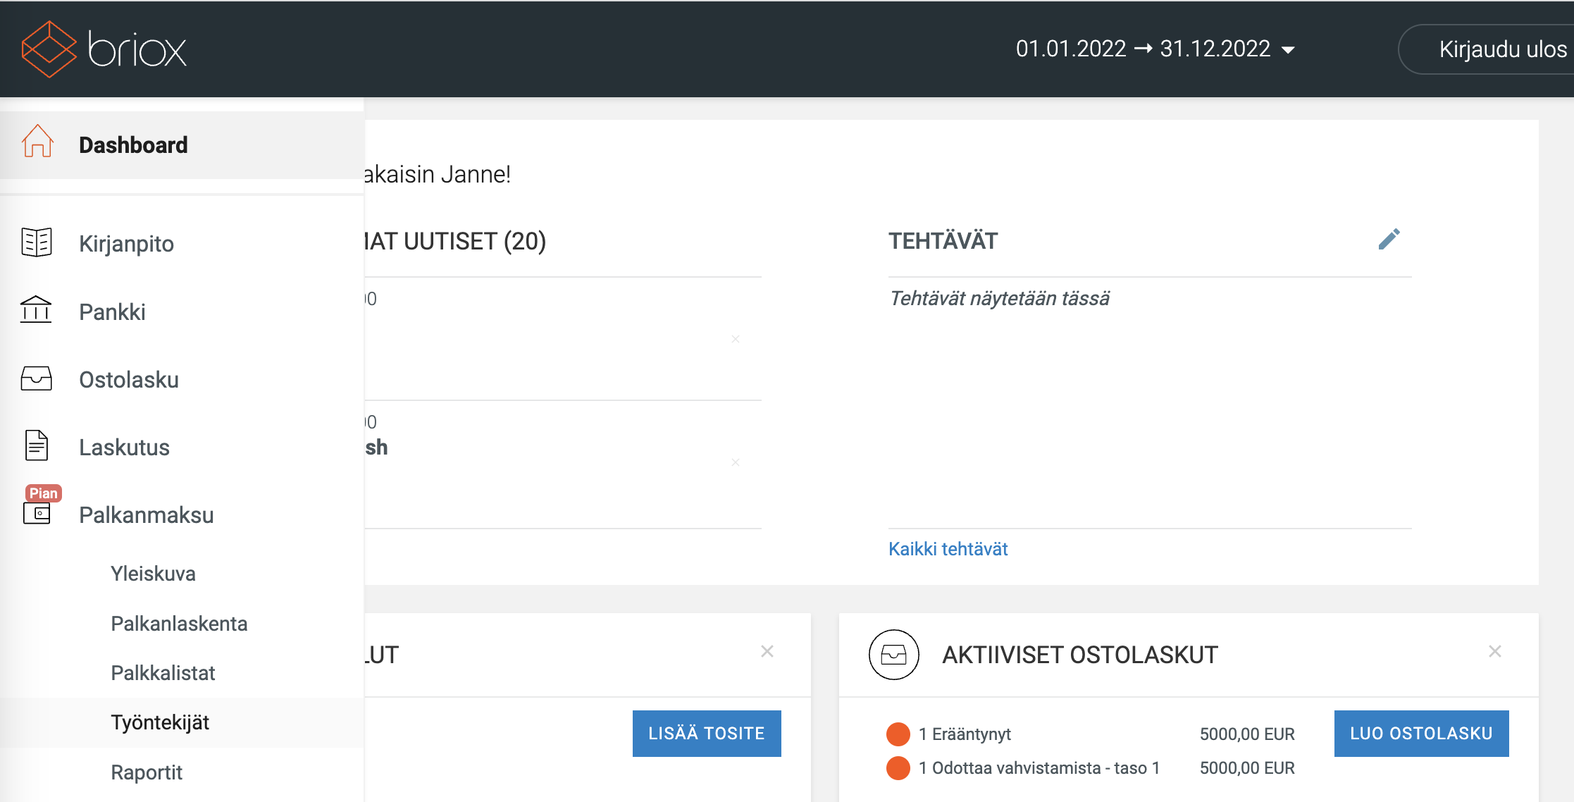The width and height of the screenshot is (1574, 802).
Task: Click the Palkanmaksu wallet icon
Action: (x=37, y=513)
